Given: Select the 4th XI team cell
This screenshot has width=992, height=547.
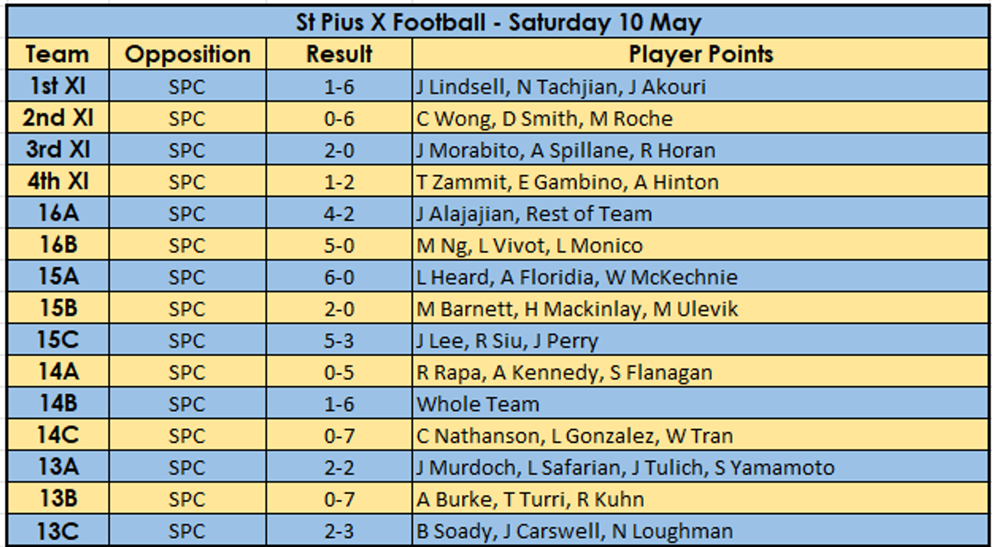Looking at the screenshot, I should 58,182.
